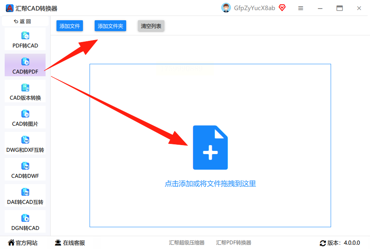Click the 汇帮CAD转换器 app logo

(x=9, y=8)
